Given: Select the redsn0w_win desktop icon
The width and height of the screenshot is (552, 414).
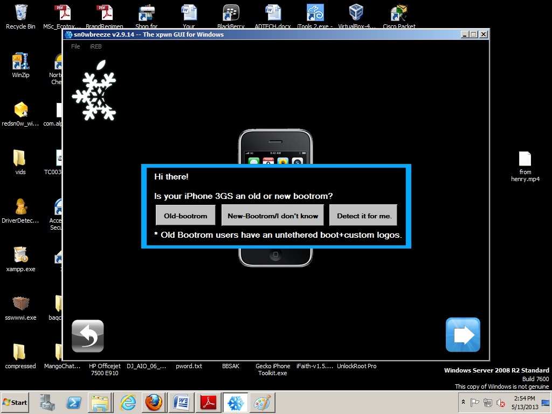Looking at the screenshot, I should 20,114.
